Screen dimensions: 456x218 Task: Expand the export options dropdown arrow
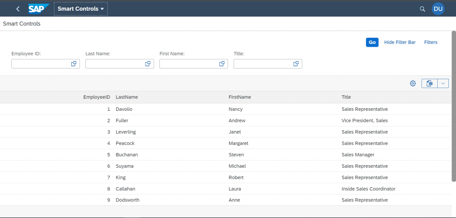point(443,84)
